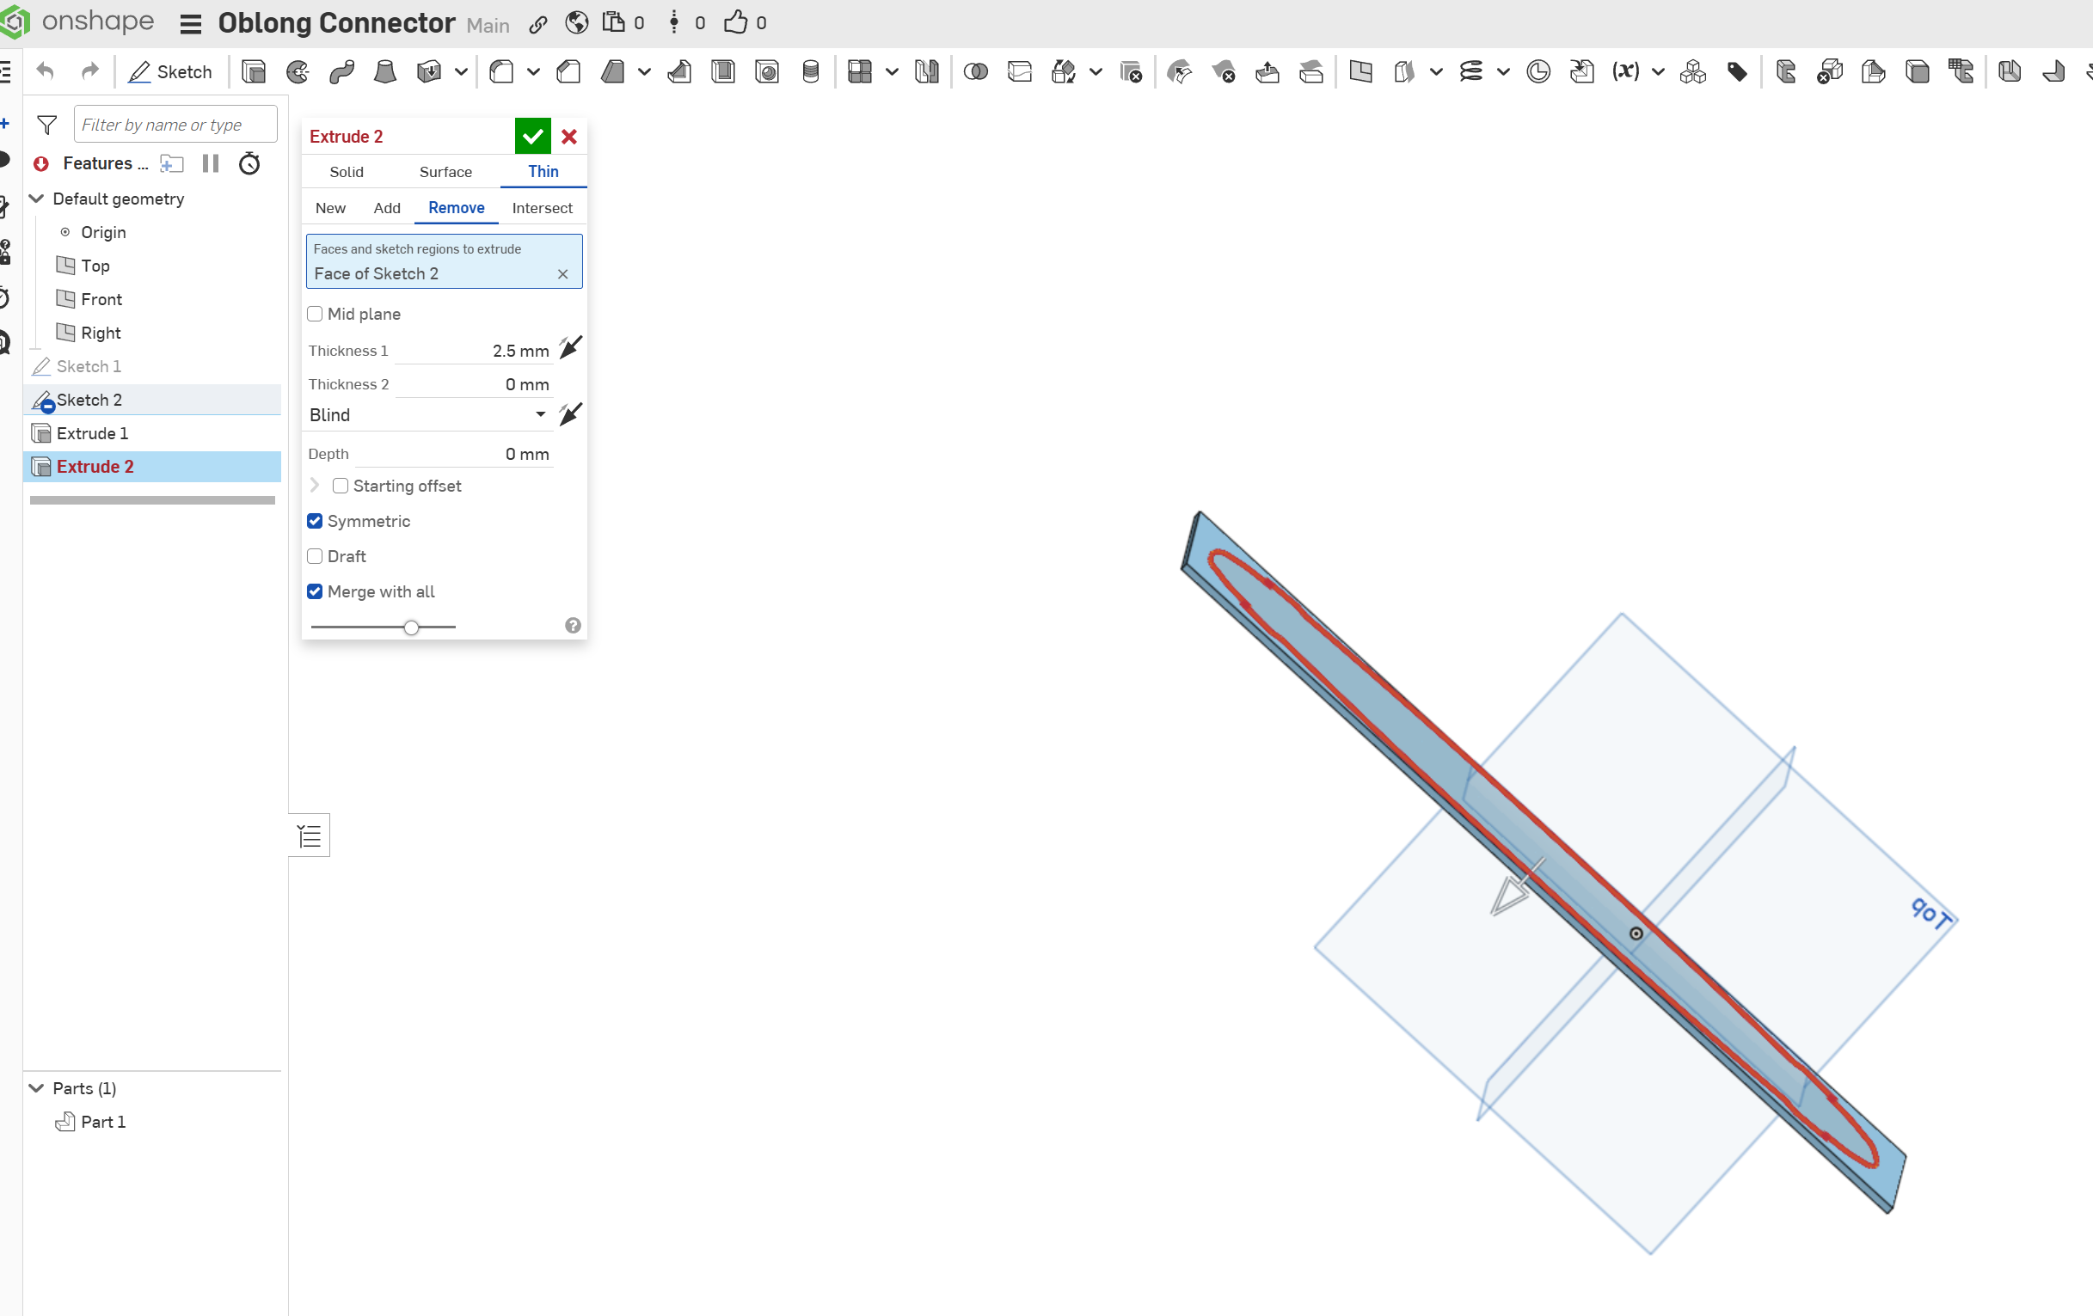Click the Sketch button in toolbar

(170, 71)
